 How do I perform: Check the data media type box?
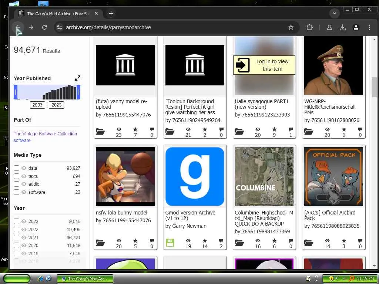(x=16, y=168)
